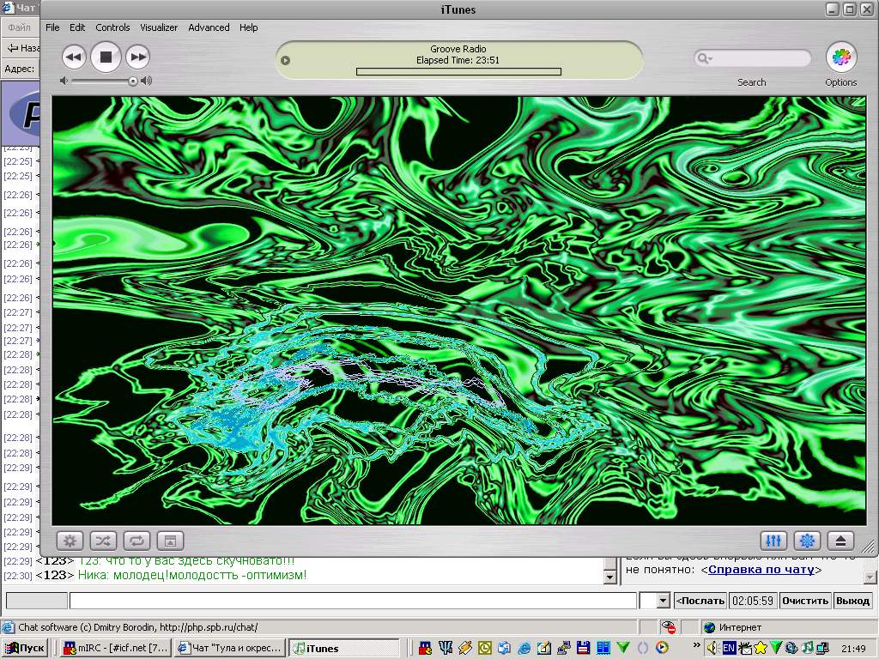Stop playback with the stop button

[106, 57]
